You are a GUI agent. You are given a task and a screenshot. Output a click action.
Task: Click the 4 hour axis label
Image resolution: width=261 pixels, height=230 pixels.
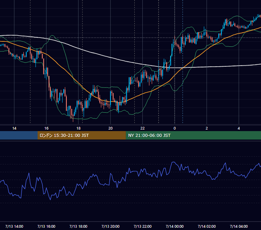coord(239,128)
